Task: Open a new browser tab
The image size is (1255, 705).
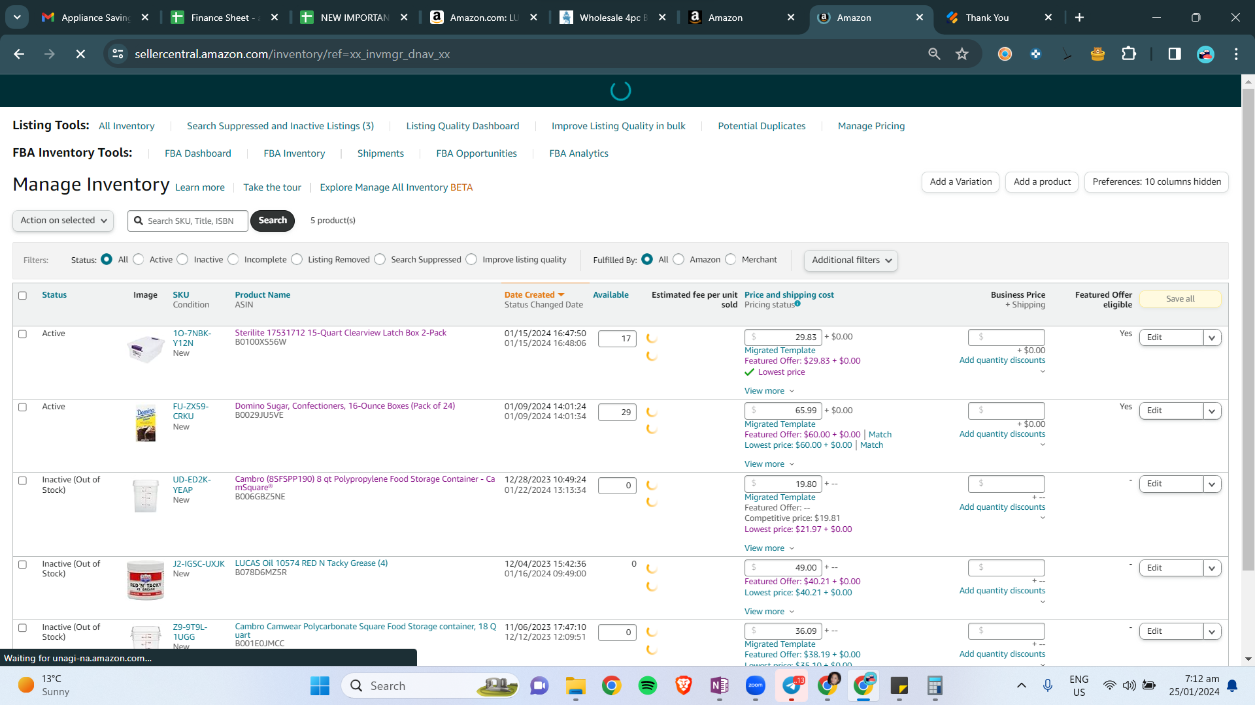Action: coord(1079,18)
